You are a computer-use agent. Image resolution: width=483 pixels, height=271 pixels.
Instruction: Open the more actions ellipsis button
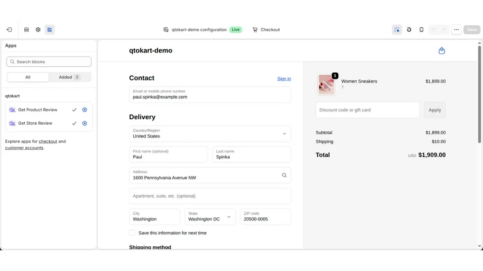click(456, 30)
